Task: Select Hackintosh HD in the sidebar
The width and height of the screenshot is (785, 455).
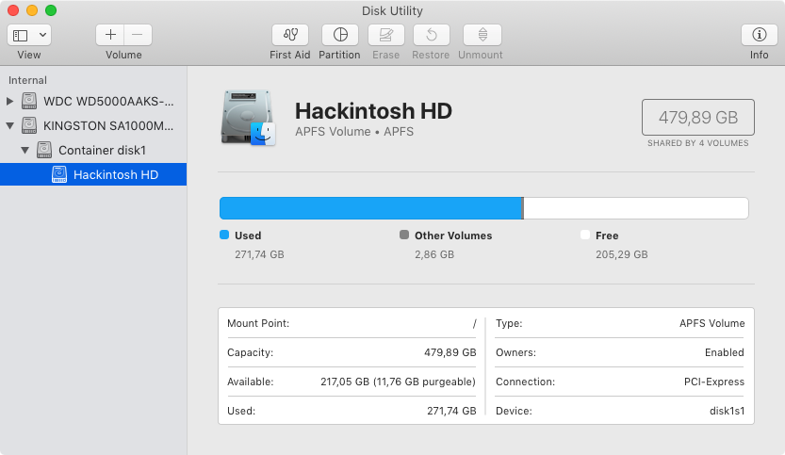Action: [93, 174]
